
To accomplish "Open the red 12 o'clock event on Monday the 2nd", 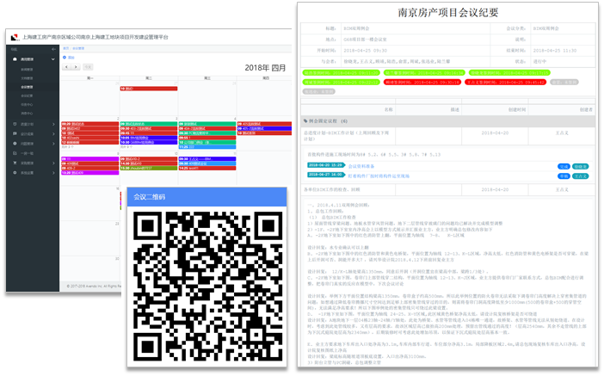I will click(x=89, y=142).
